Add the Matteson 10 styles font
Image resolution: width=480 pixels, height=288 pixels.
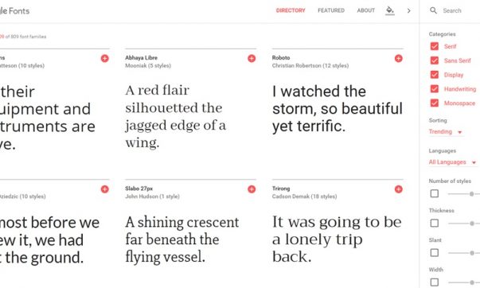(105, 58)
